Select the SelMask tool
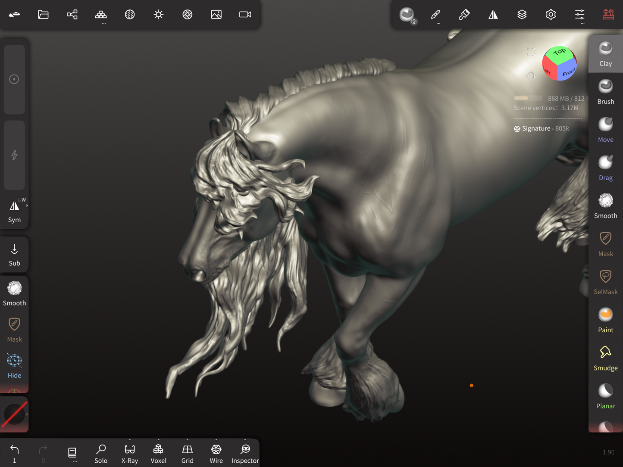The height and width of the screenshot is (467, 623). 605,282
